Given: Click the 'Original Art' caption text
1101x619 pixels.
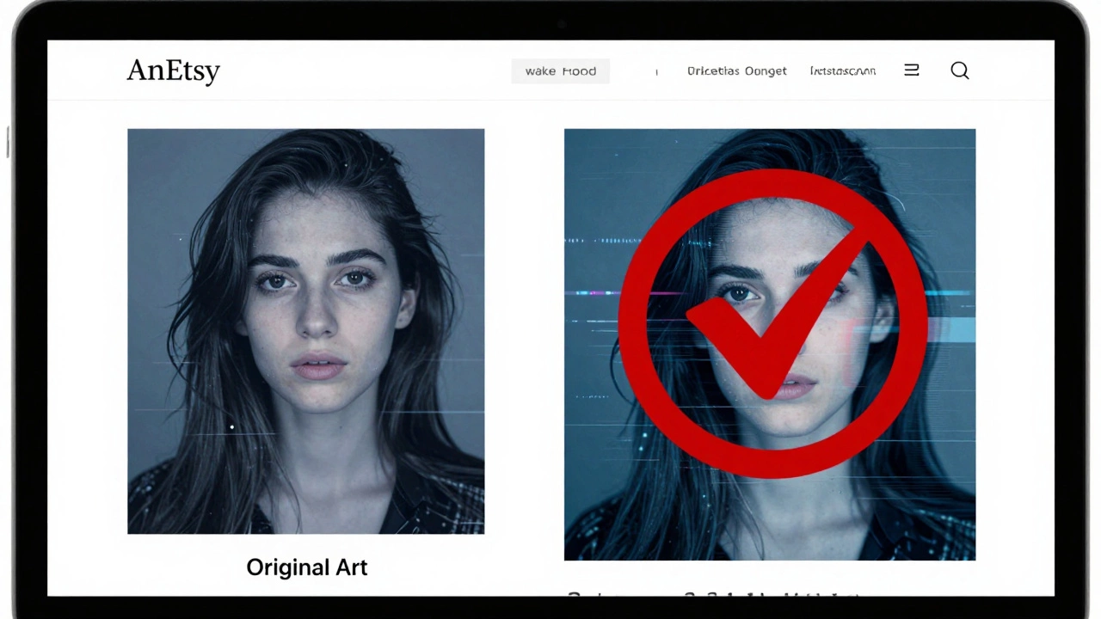Looking at the screenshot, I should [306, 567].
